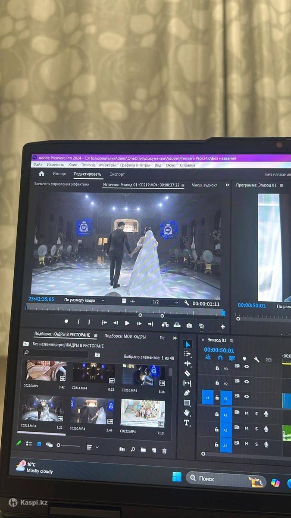The image size is (291, 518).
Task: Select the Rectangle tool
Action: (187, 403)
